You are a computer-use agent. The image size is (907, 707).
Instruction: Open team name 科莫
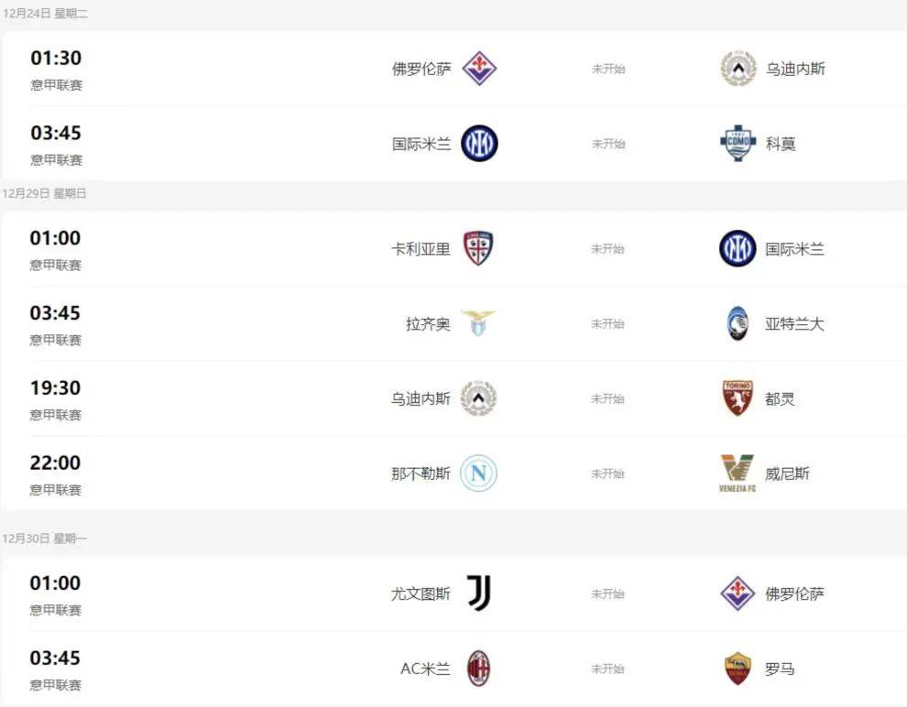click(x=781, y=144)
